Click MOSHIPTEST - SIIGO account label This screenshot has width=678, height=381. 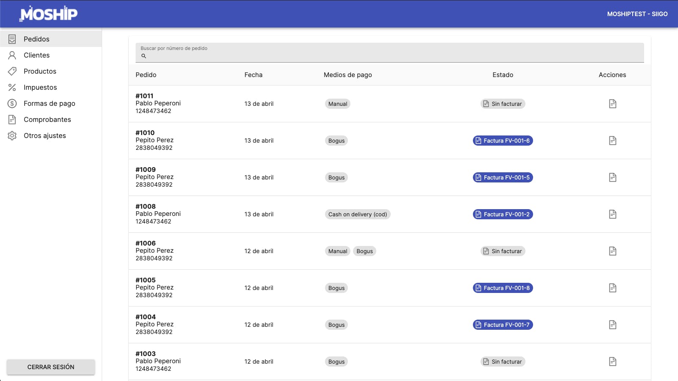click(x=637, y=14)
